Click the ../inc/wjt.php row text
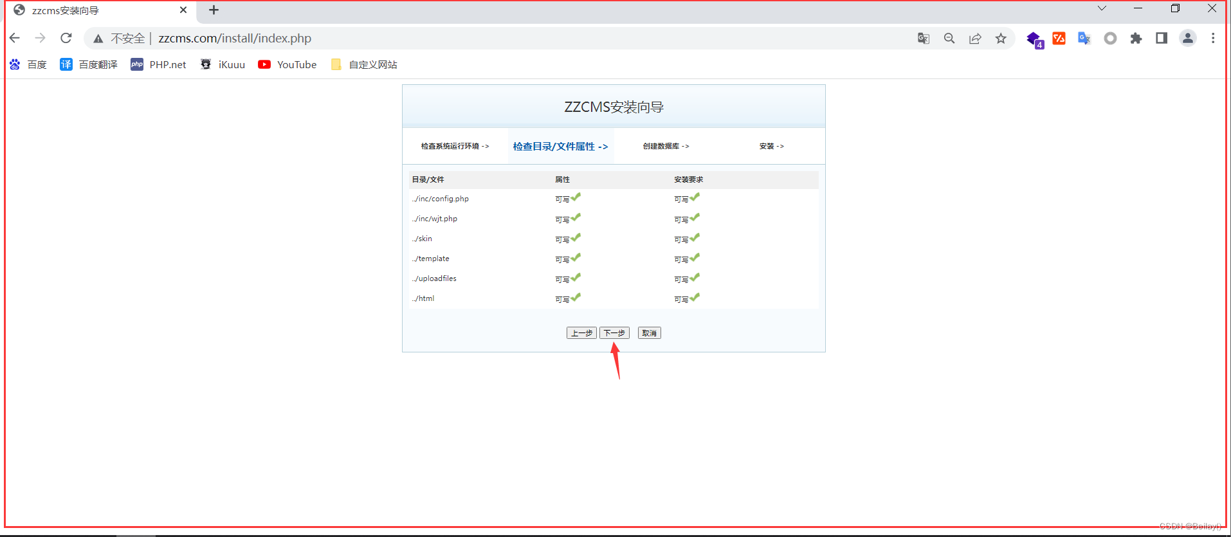Viewport: 1231px width, 537px height. [x=434, y=219]
